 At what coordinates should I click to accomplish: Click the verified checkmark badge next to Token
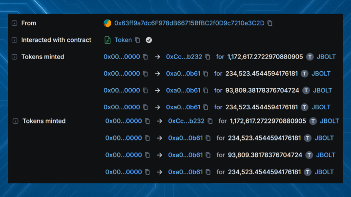click(149, 40)
